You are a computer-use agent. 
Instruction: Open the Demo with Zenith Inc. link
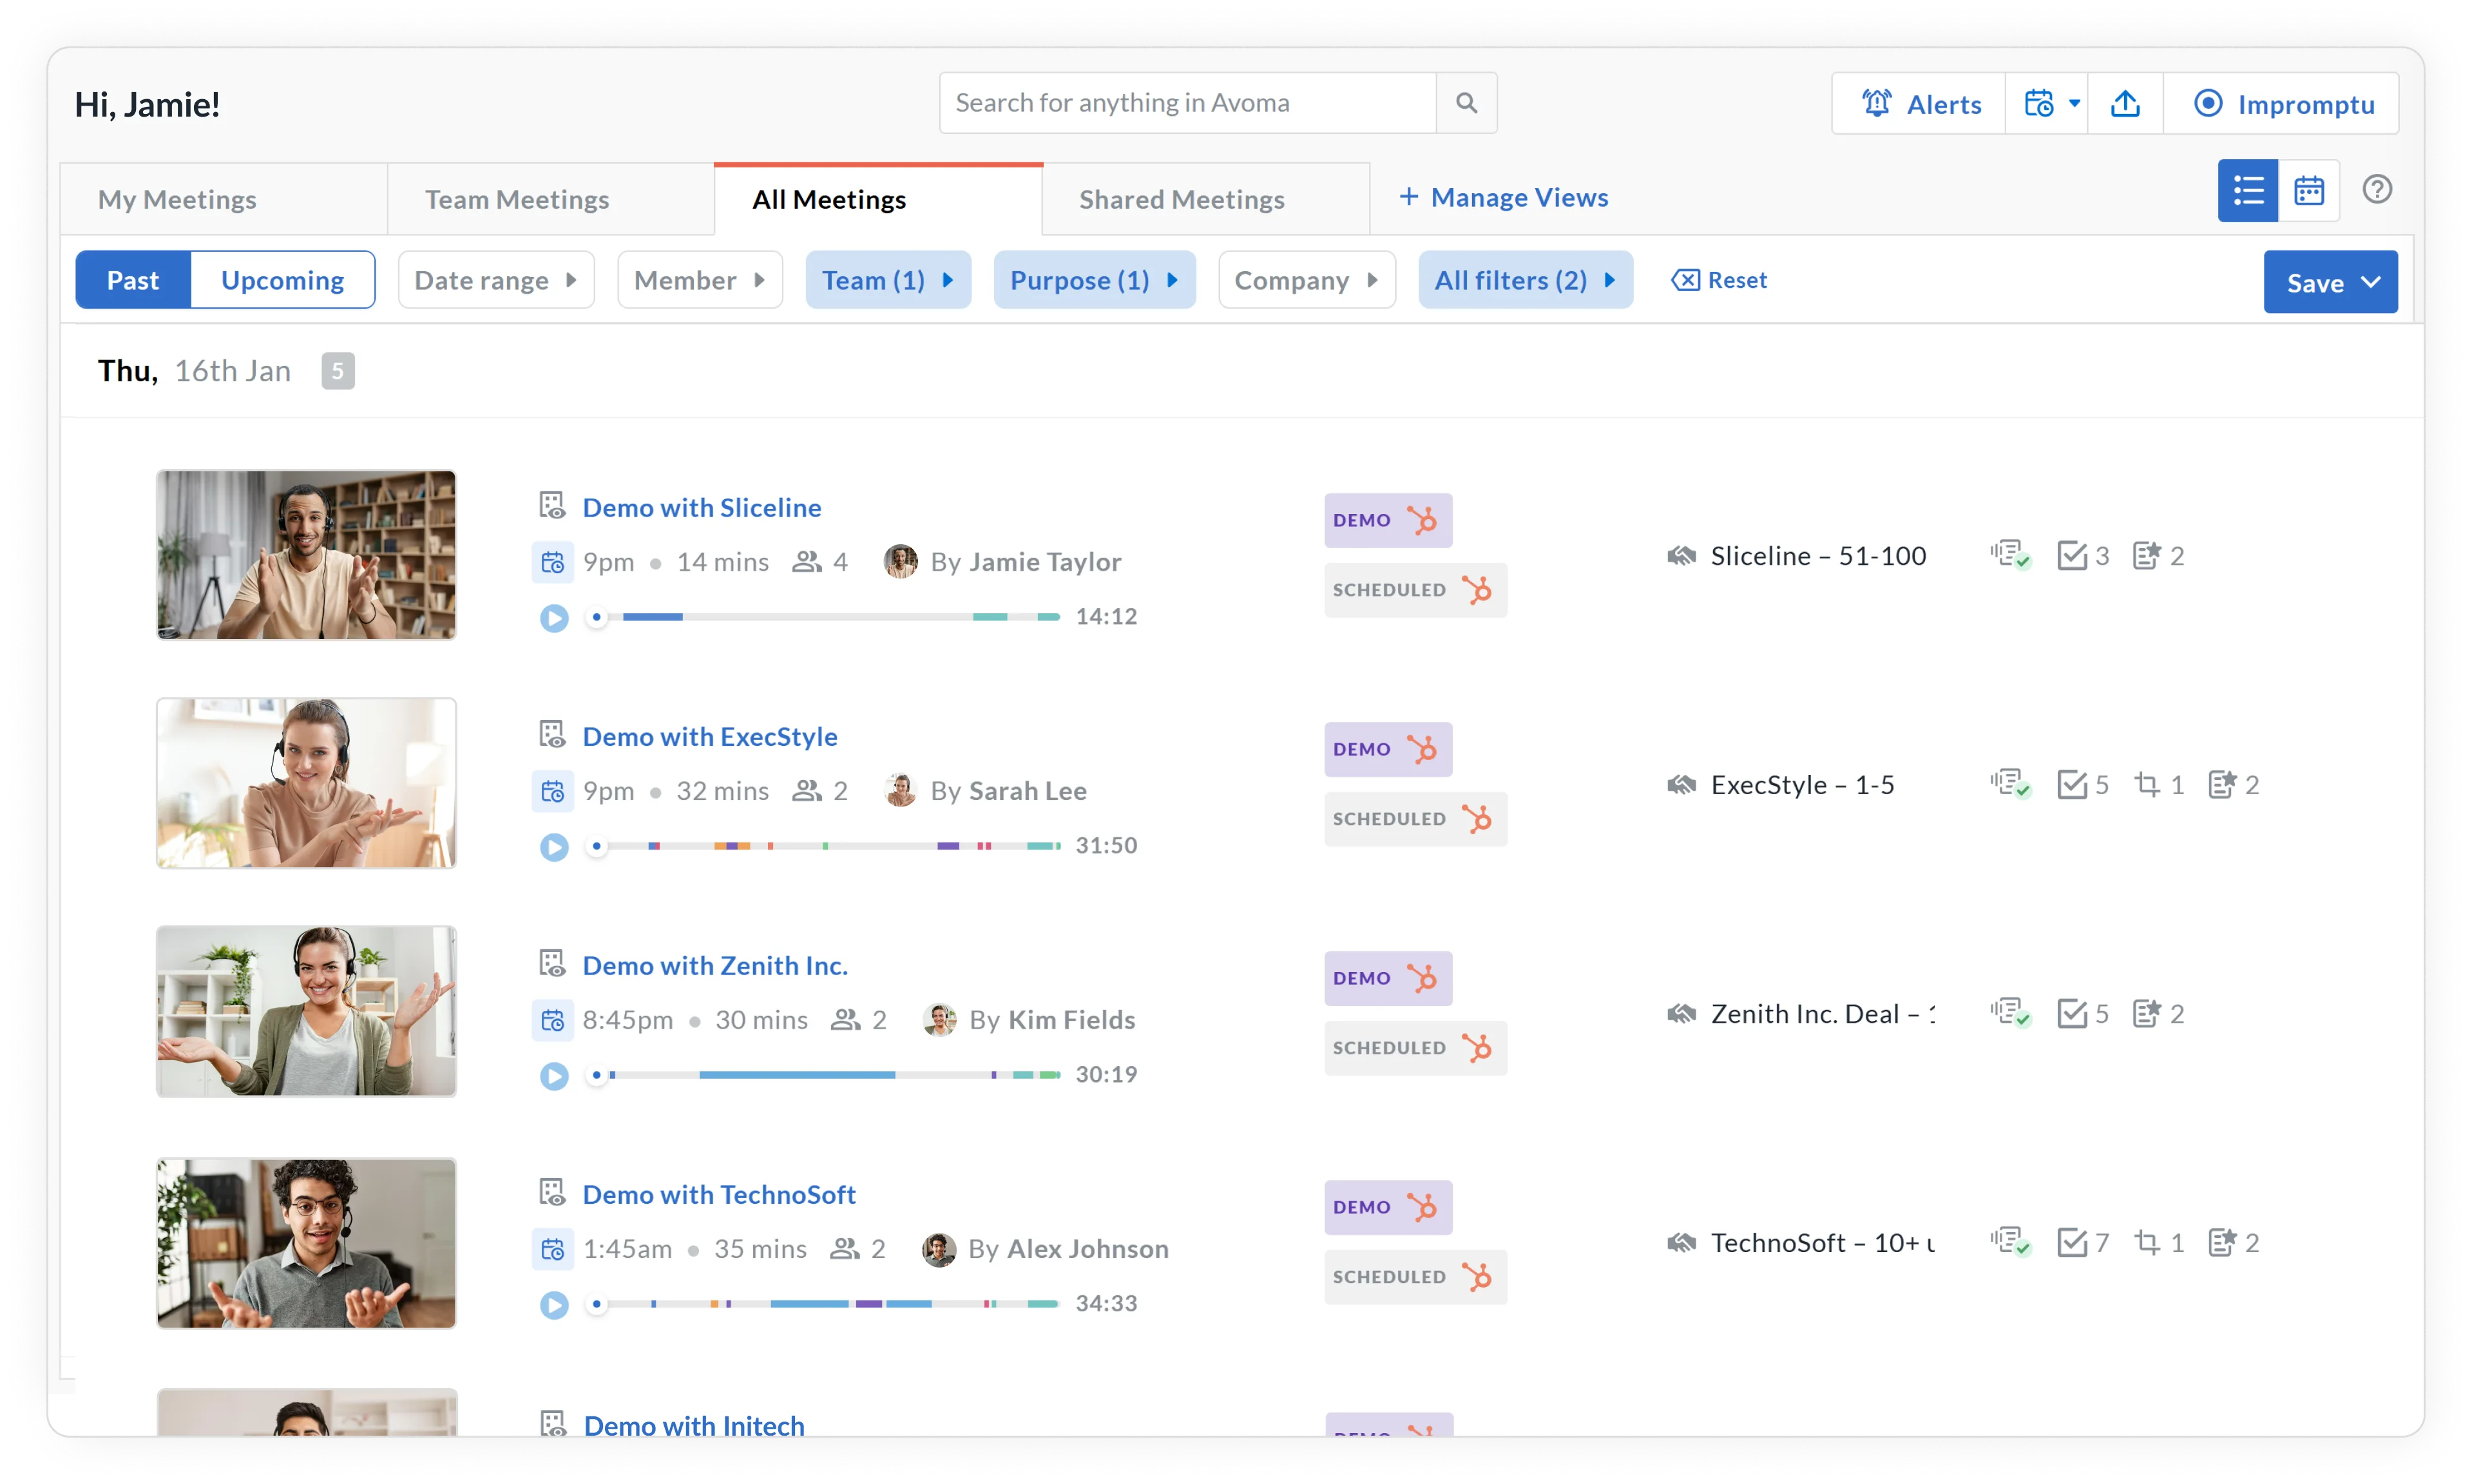pyautogui.click(x=715, y=965)
